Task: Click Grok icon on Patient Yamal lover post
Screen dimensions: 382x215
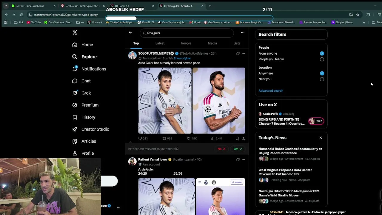Action: (238, 159)
